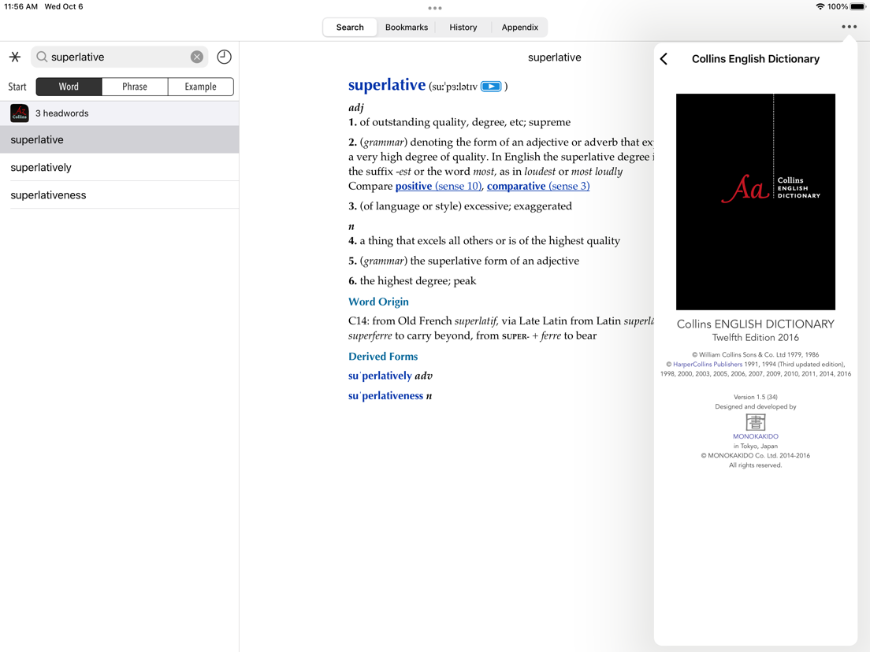The image size is (870, 652).
Task: Follow the positive (sense 10) link
Action: [x=438, y=187]
